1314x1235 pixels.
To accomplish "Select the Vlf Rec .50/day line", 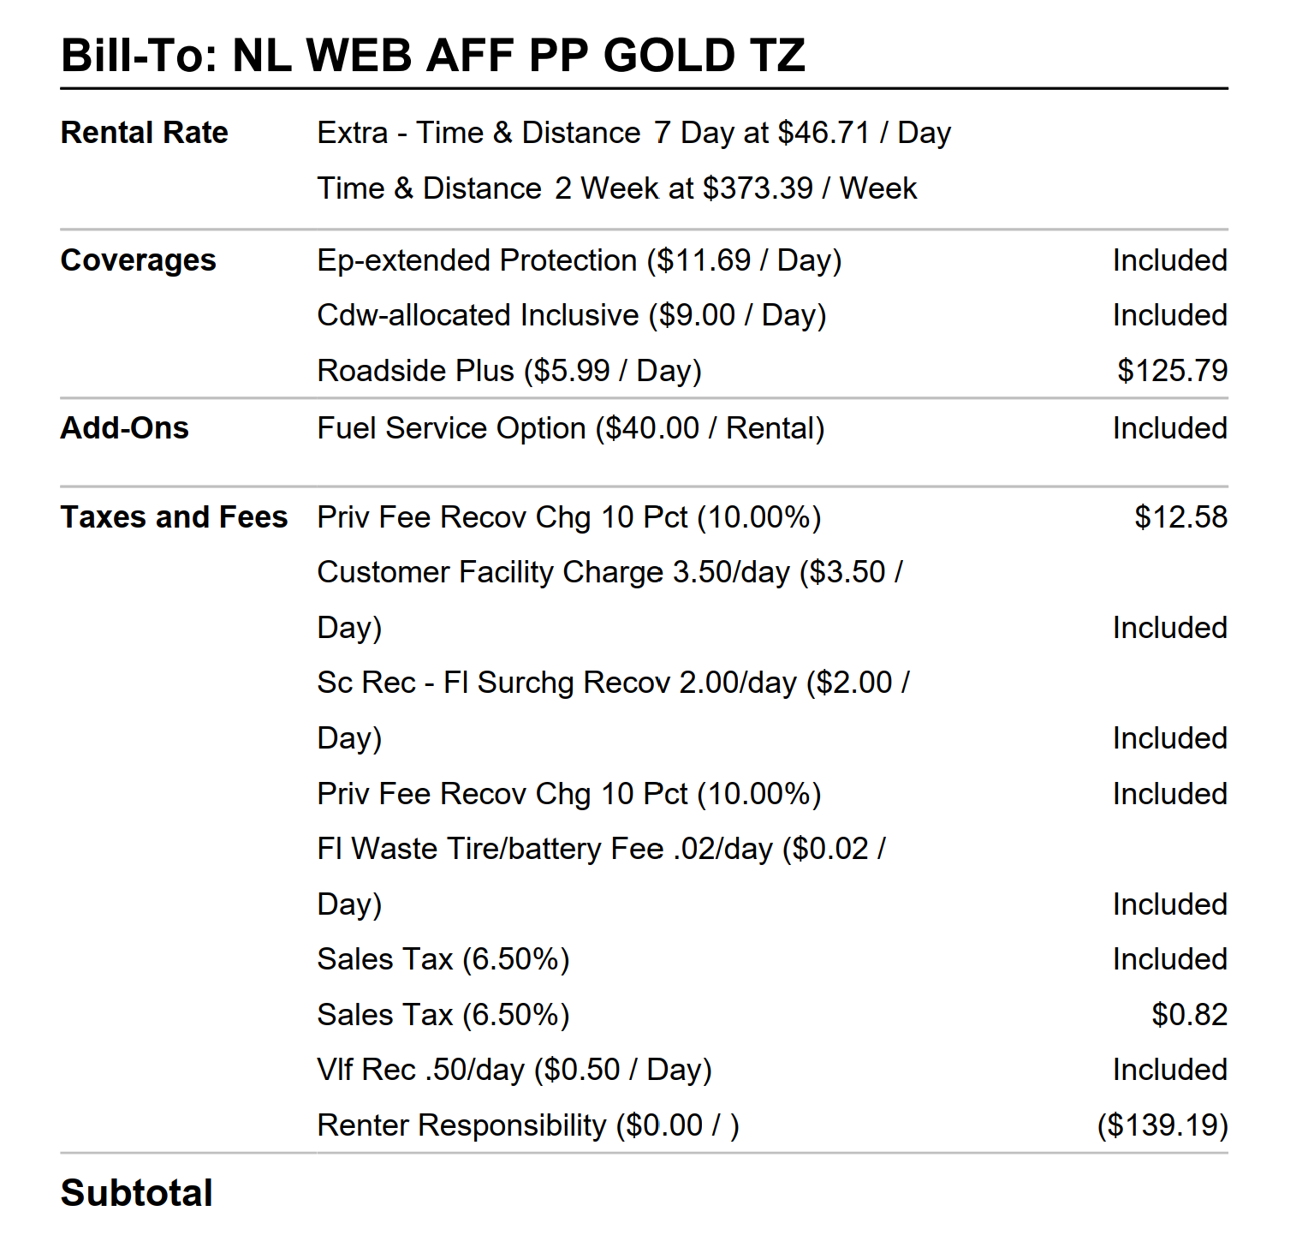I will [514, 1070].
